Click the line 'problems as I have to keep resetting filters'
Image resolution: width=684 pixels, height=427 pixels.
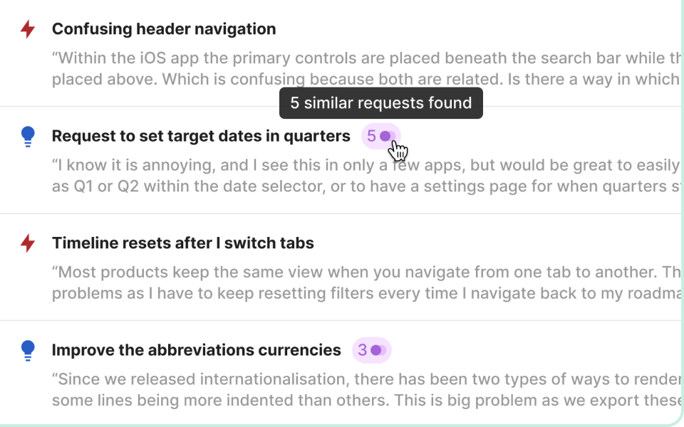click(x=366, y=293)
